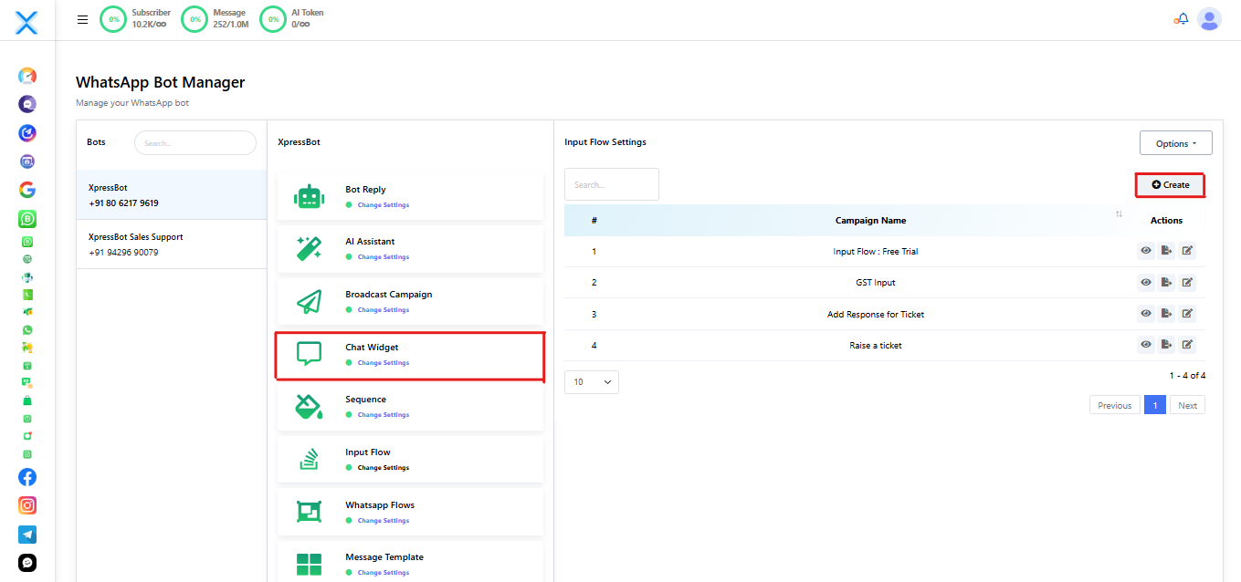This screenshot has width=1241, height=582.
Task: Click the Create button
Action: point(1170,185)
